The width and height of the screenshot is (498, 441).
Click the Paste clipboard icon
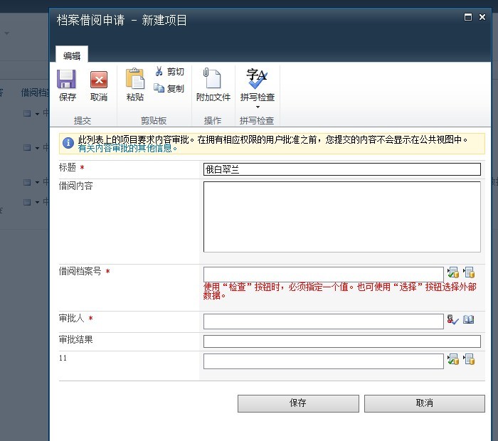click(x=135, y=78)
